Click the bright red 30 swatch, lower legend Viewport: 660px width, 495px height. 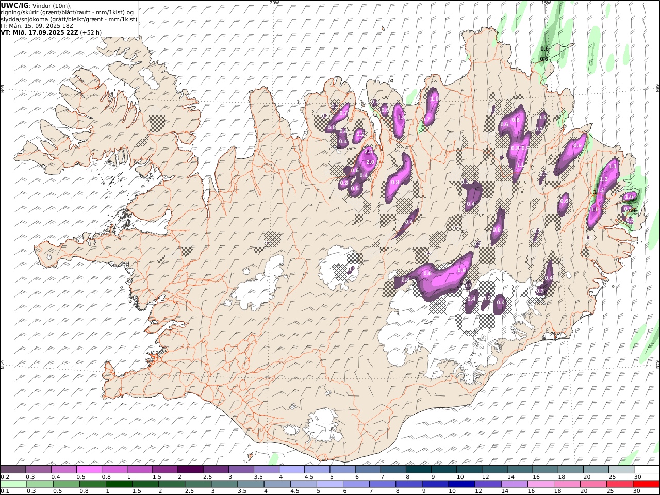click(646, 484)
